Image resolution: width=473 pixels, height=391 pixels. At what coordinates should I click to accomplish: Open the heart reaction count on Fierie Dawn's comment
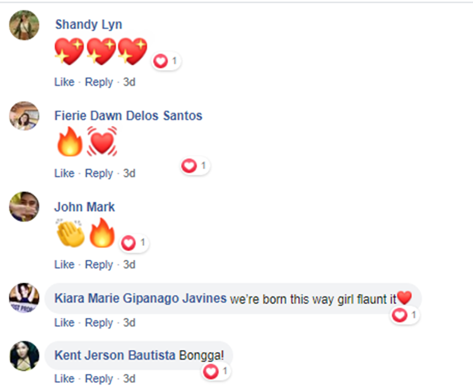coord(195,166)
